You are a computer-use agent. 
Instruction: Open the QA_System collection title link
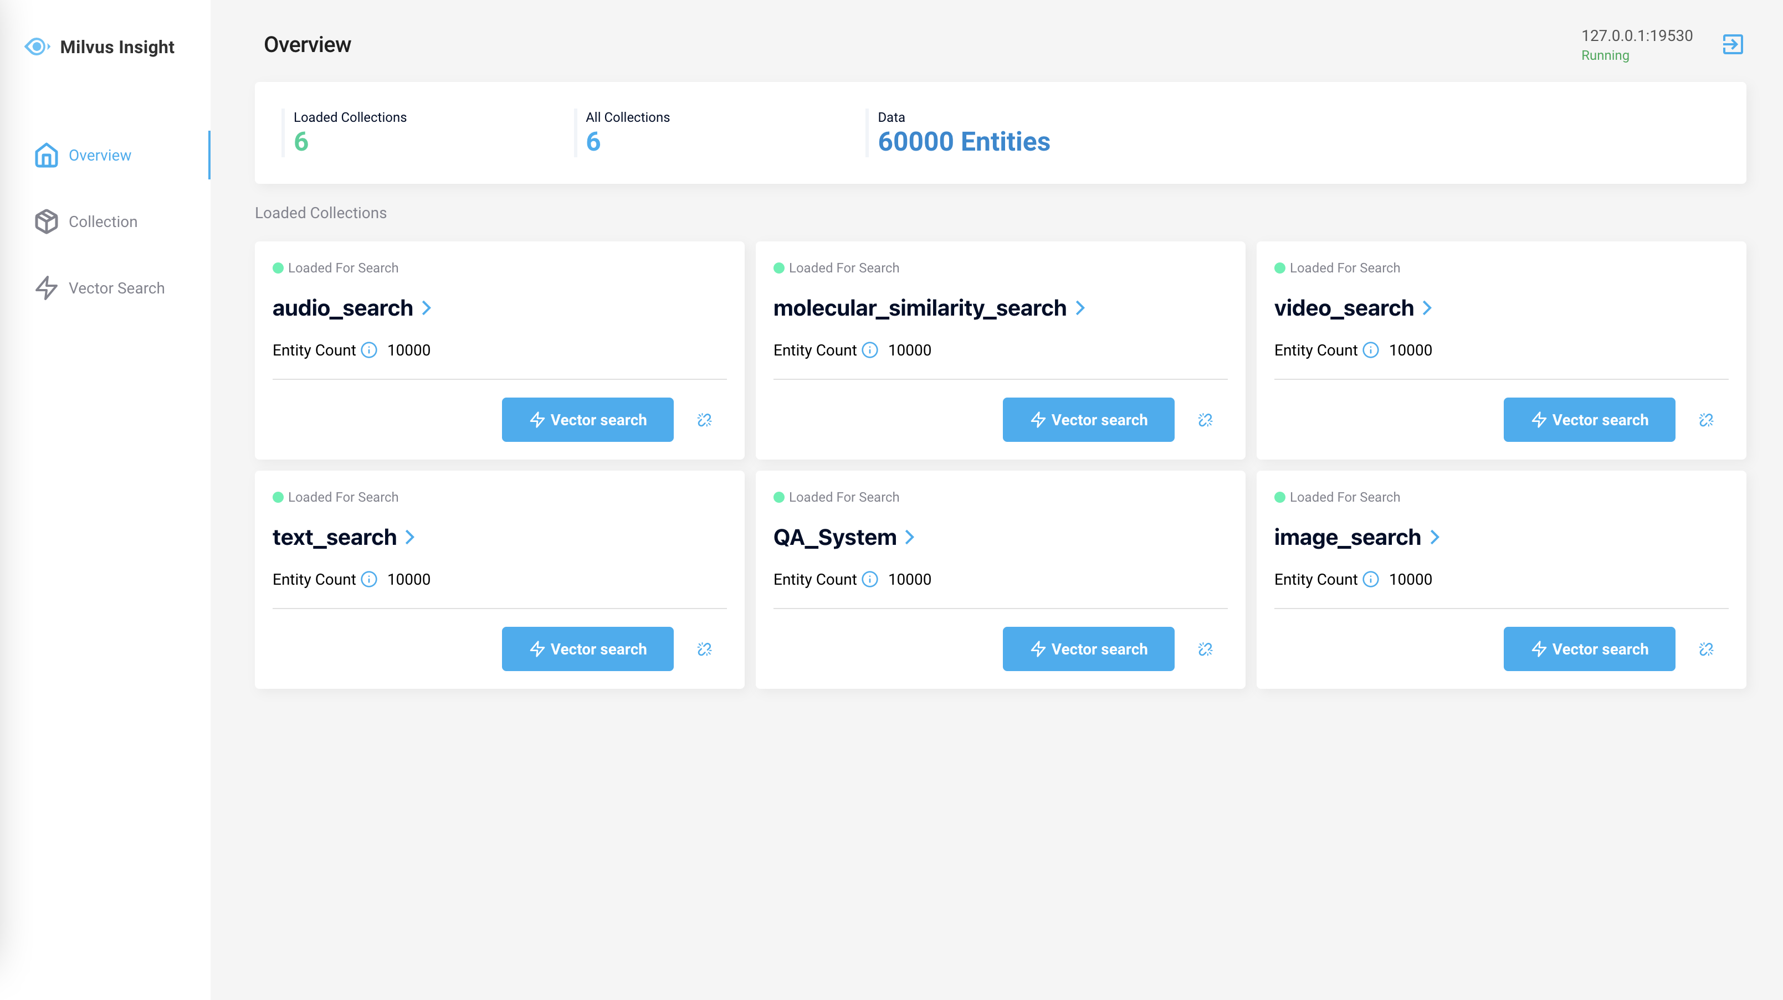(835, 537)
